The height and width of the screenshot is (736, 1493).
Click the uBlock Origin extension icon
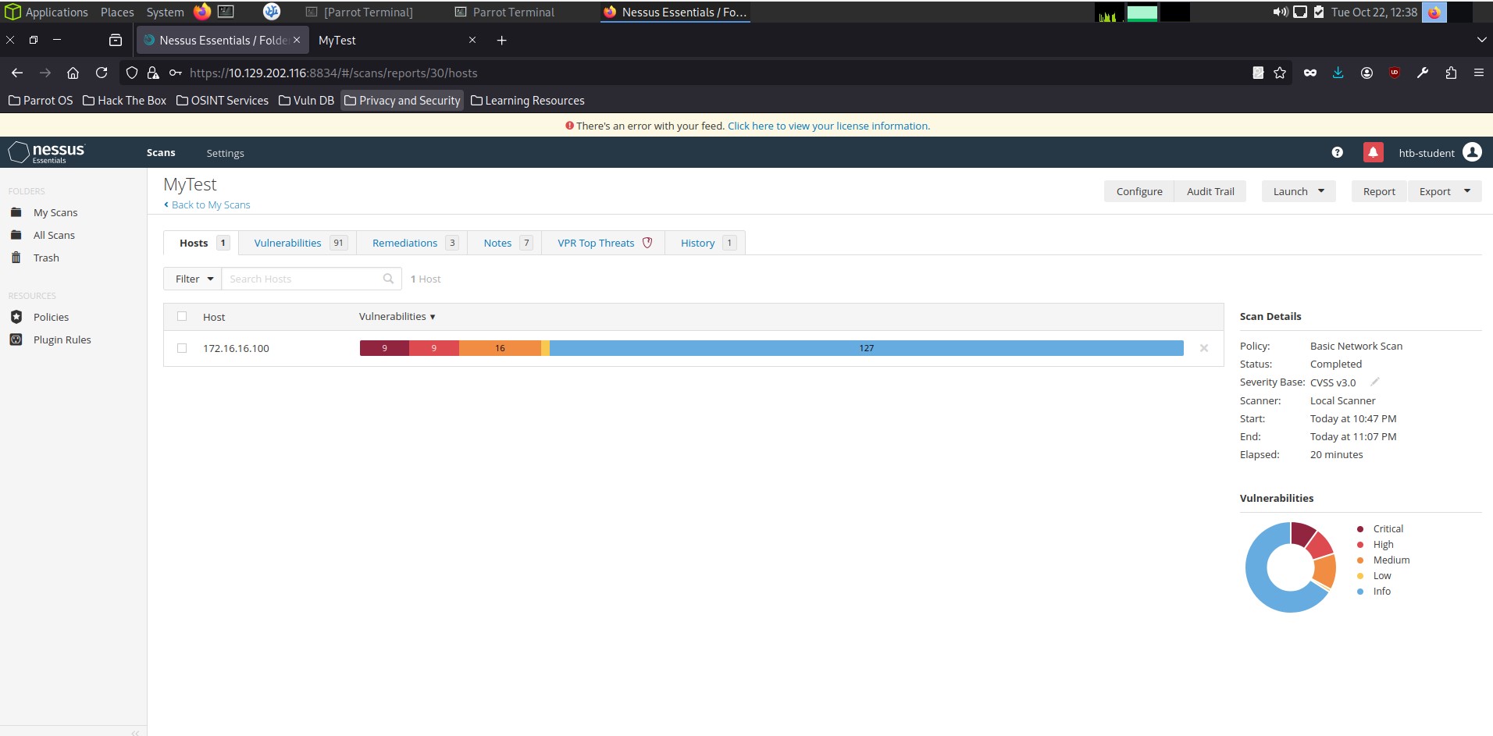tap(1395, 73)
